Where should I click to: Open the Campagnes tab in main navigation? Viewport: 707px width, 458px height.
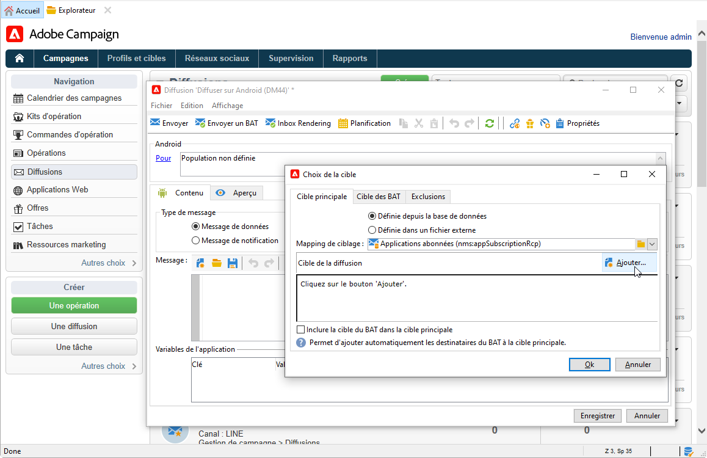[65, 58]
